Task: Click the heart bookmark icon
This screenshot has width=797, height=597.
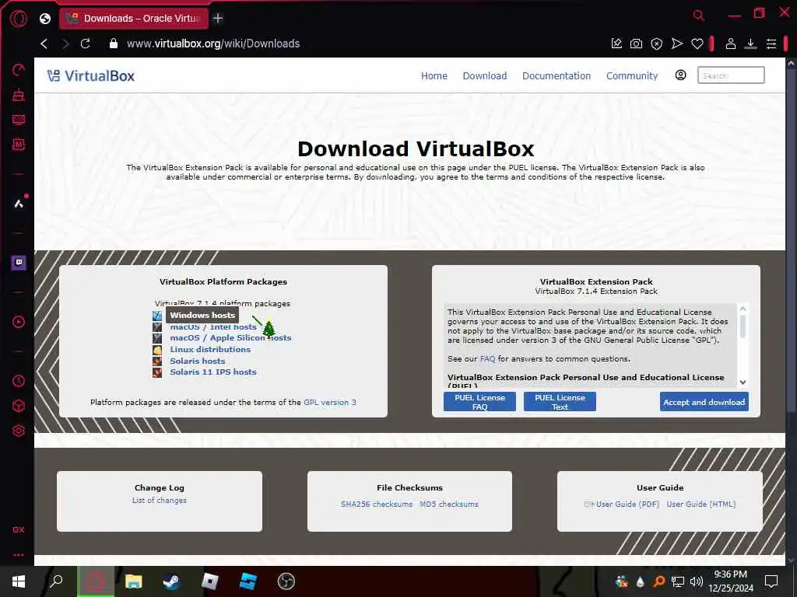Action: tap(697, 44)
